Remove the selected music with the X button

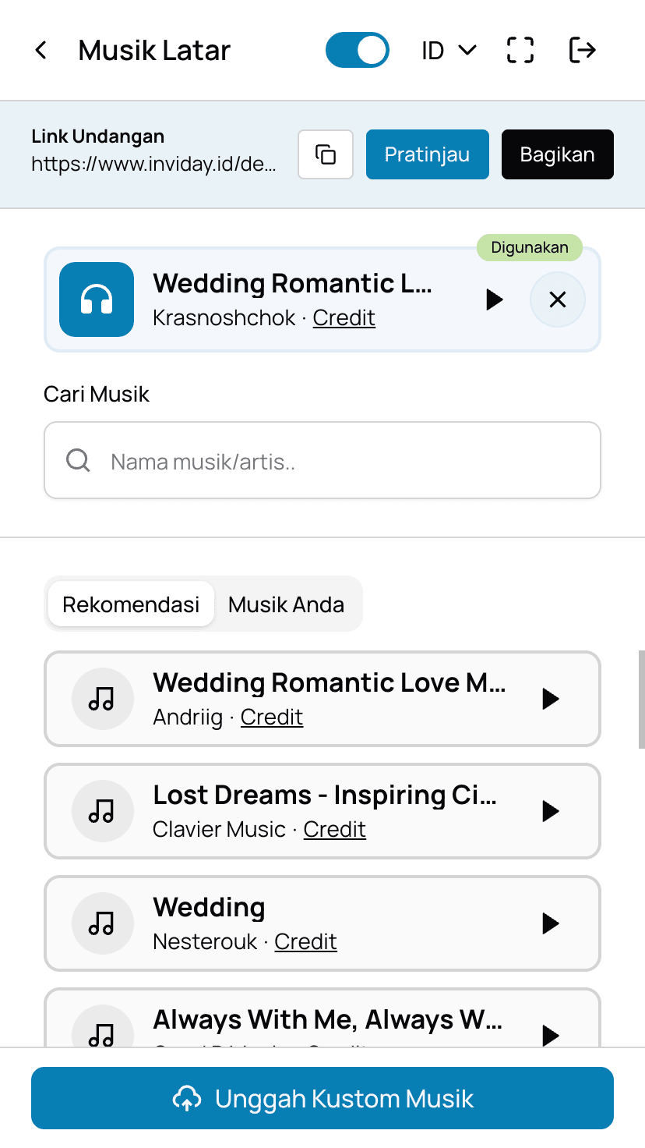[558, 299]
